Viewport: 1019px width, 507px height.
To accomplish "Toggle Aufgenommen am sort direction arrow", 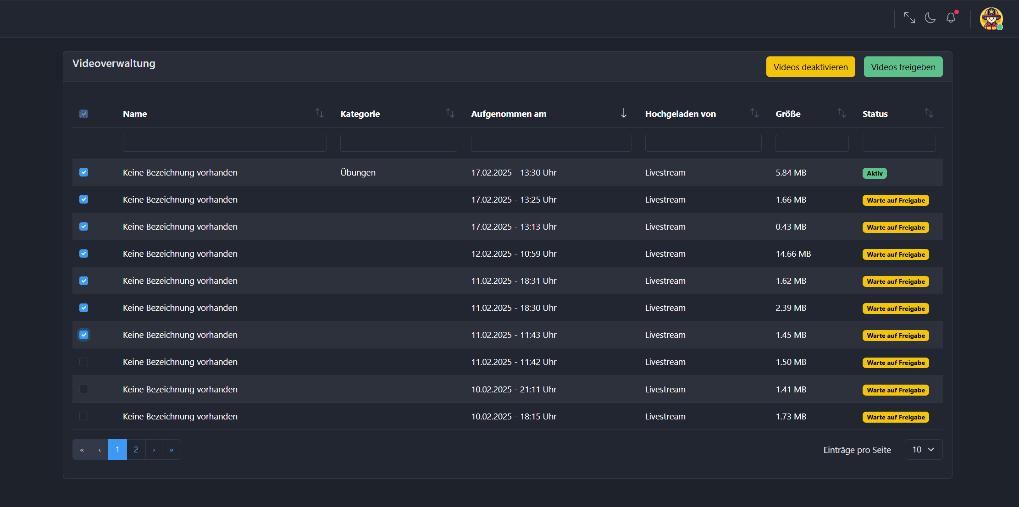I will click(x=624, y=113).
